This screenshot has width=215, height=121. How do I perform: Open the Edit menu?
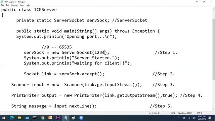pyautogui.click(x=8, y=5)
